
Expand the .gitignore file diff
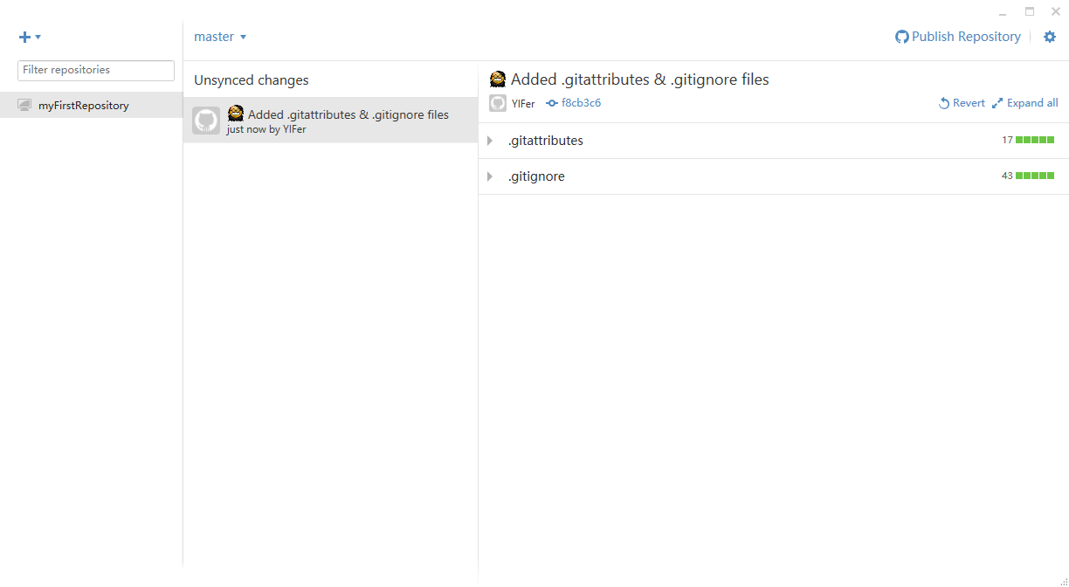[490, 176]
